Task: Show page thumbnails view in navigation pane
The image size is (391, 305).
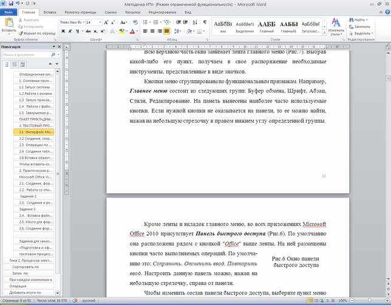Action: click(x=15, y=64)
